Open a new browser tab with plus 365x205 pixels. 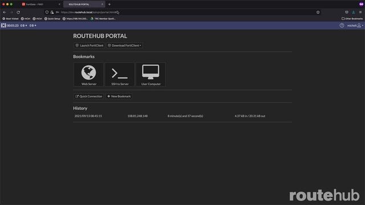(x=109, y=4)
